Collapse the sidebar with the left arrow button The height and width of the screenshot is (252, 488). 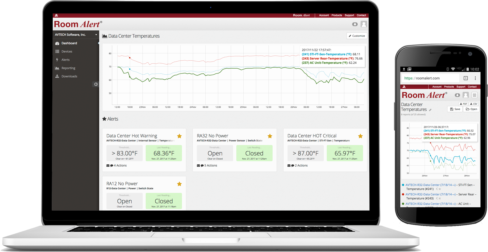pos(96,84)
